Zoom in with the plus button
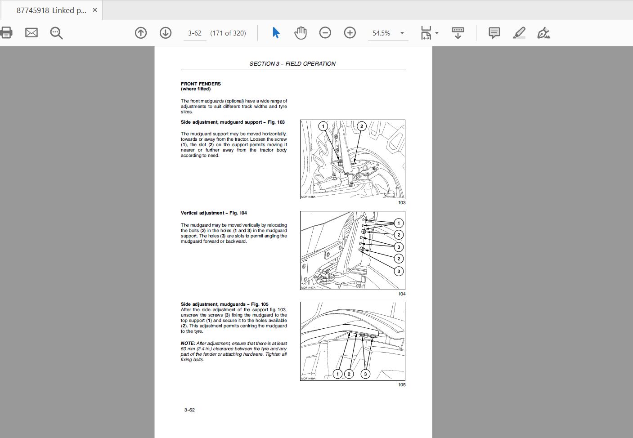 tap(350, 33)
